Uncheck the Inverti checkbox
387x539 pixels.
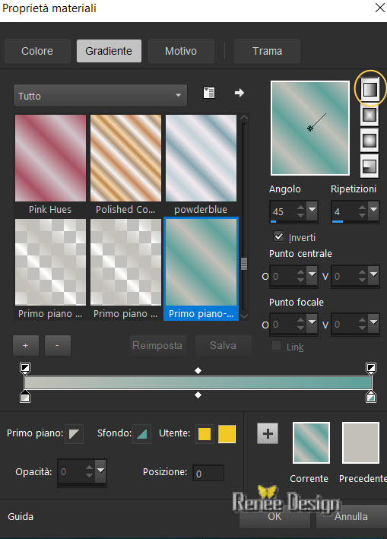tap(278, 236)
